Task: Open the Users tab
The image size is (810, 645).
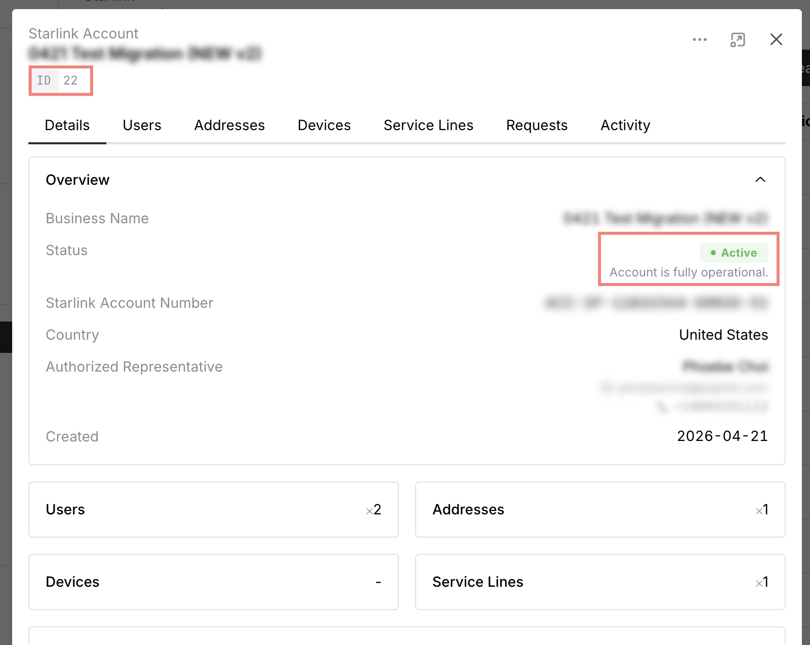Action: pos(142,125)
